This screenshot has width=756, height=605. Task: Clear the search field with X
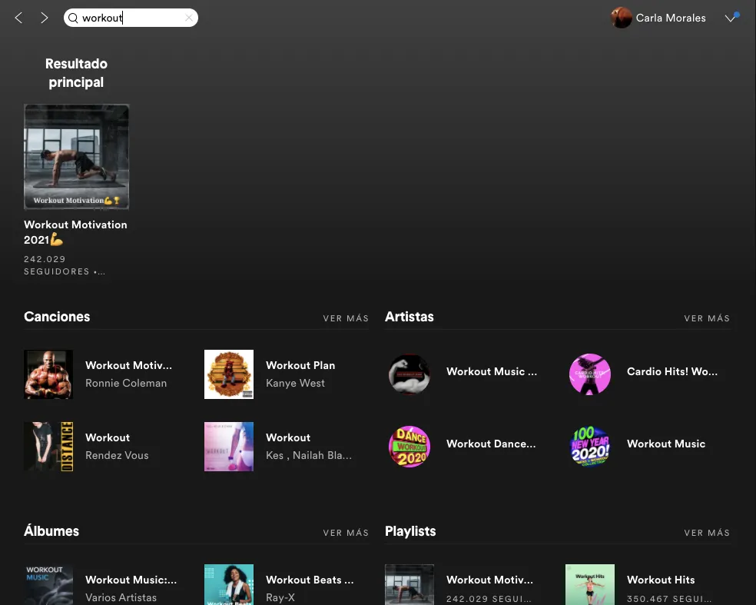188,18
